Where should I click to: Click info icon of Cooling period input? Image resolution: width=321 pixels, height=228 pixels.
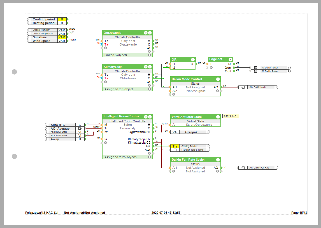click(29, 19)
